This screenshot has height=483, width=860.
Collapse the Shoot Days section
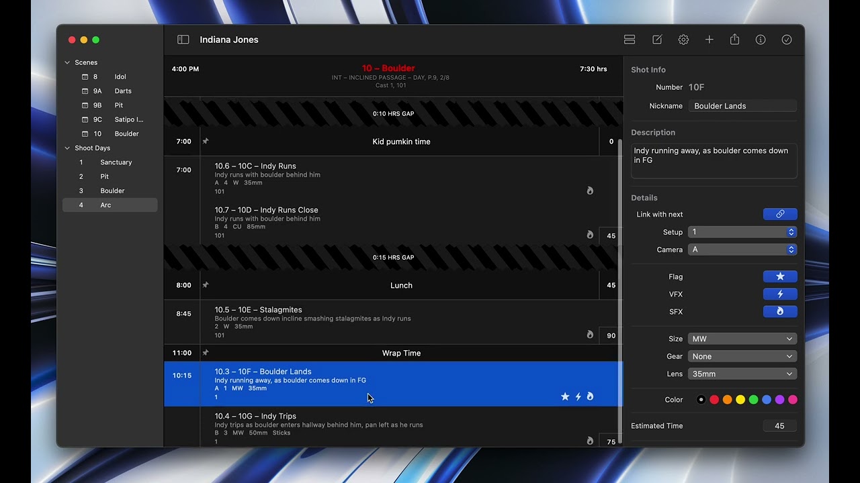tap(67, 148)
